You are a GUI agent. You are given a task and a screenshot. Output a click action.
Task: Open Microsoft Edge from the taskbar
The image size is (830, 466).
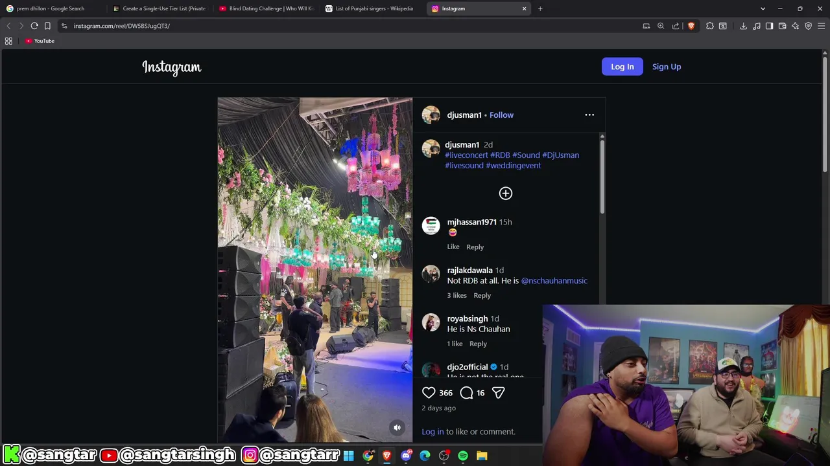pos(425,456)
